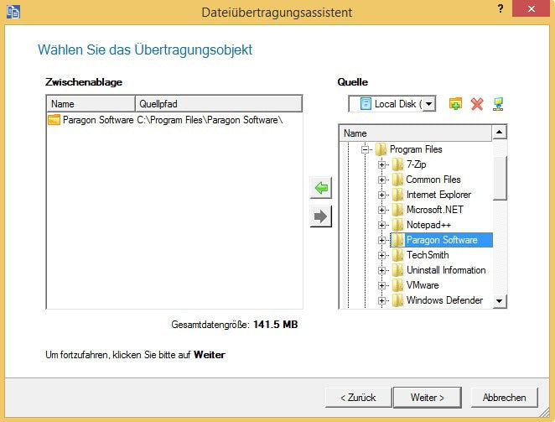The width and height of the screenshot is (555, 422).
Task: Expand the Uninstall Information folder node
Action: tap(381, 270)
